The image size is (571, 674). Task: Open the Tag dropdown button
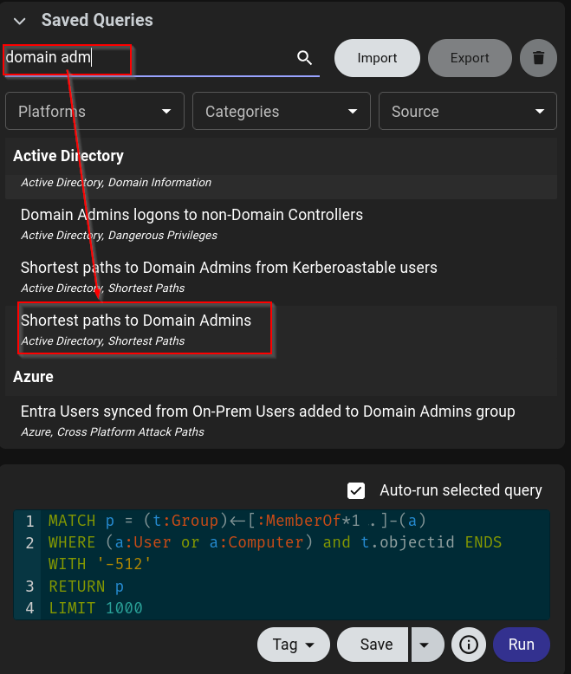click(x=293, y=645)
